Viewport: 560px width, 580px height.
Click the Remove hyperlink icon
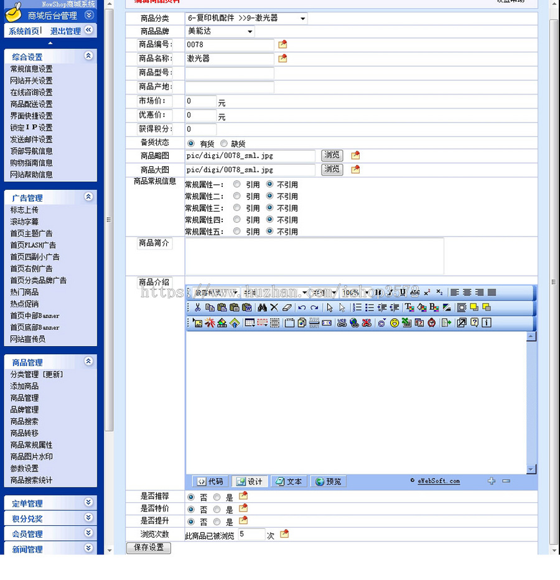[366, 323]
